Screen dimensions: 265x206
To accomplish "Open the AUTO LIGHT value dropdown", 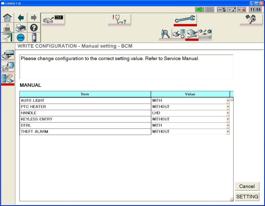I will click(228, 101).
